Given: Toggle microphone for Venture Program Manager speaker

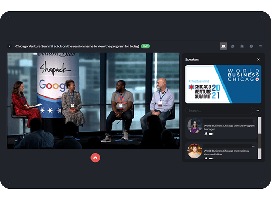Looking at the screenshot, I should (x=206, y=134).
